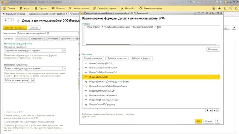Open Отчетность, справки section

click(x=105, y=8)
